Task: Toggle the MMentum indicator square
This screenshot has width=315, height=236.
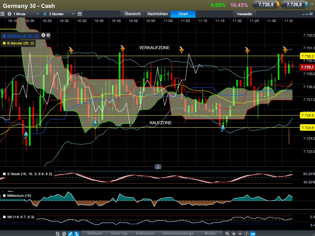Action: tap(4, 196)
